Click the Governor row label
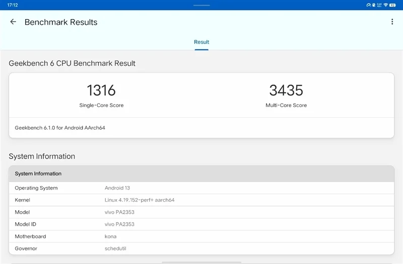This screenshot has width=403, height=264. tap(26, 248)
